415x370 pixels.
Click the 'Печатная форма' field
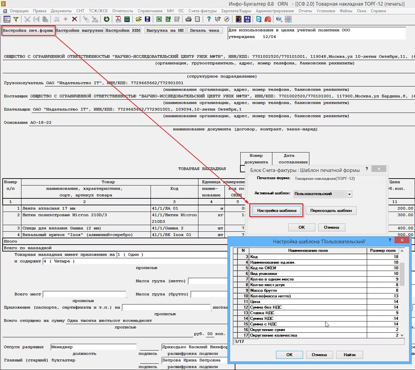click(338, 179)
